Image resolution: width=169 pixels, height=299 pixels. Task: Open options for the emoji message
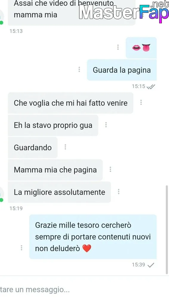(x=118, y=47)
